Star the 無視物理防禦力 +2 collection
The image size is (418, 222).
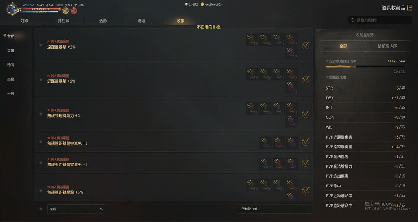[41, 114]
